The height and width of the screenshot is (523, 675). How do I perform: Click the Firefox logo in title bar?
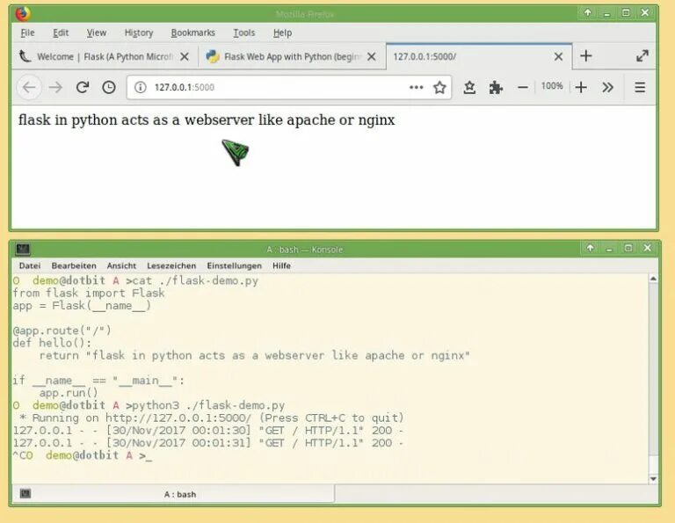click(23, 14)
